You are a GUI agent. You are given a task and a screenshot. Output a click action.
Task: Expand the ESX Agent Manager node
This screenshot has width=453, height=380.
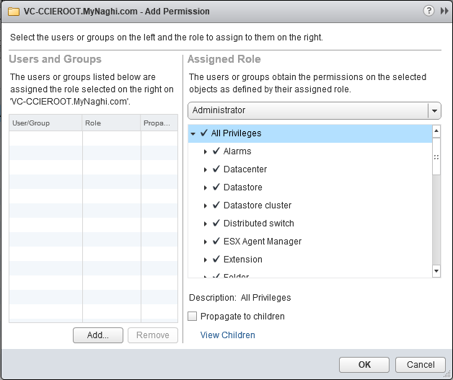tap(206, 242)
